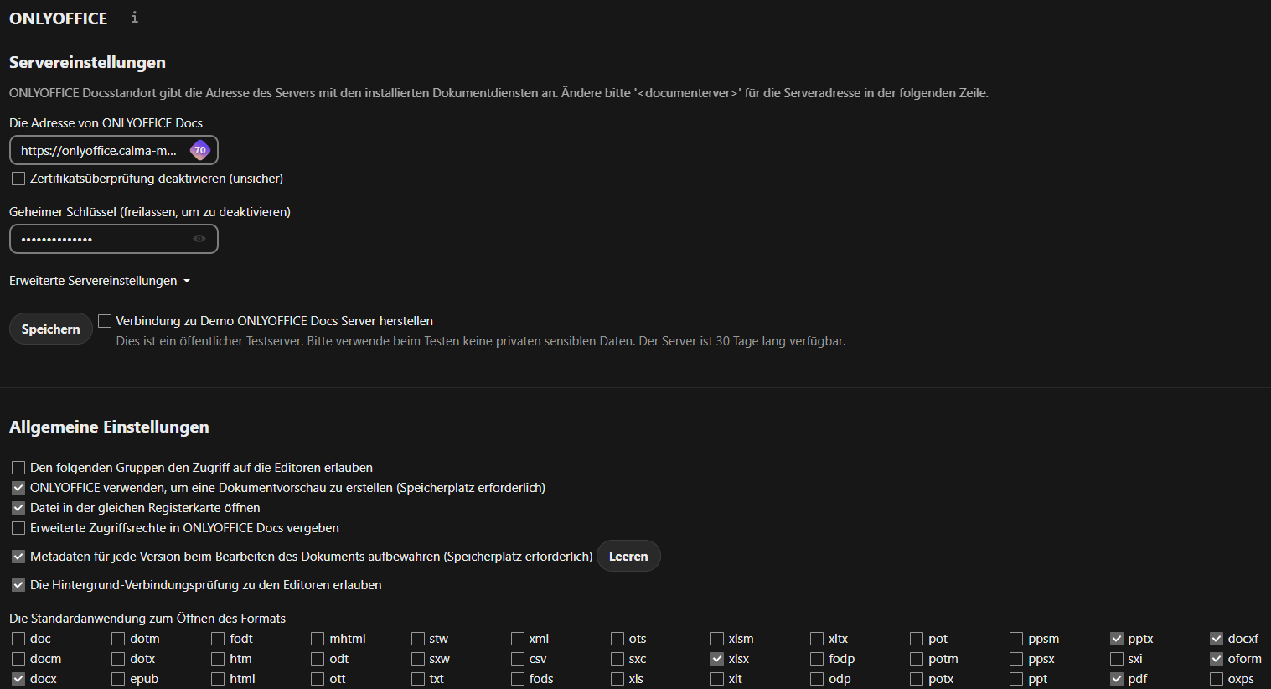This screenshot has height=689, width=1271.
Task: Check the xlt format checkbox
Action: (717, 679)
